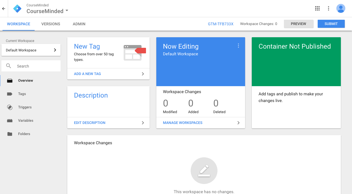Click the Folders icon in sidebar
Viewport: 352px width, 194px height.
10,134
